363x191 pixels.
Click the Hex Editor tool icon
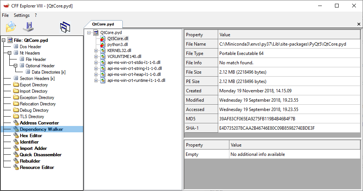pos(16,136)
